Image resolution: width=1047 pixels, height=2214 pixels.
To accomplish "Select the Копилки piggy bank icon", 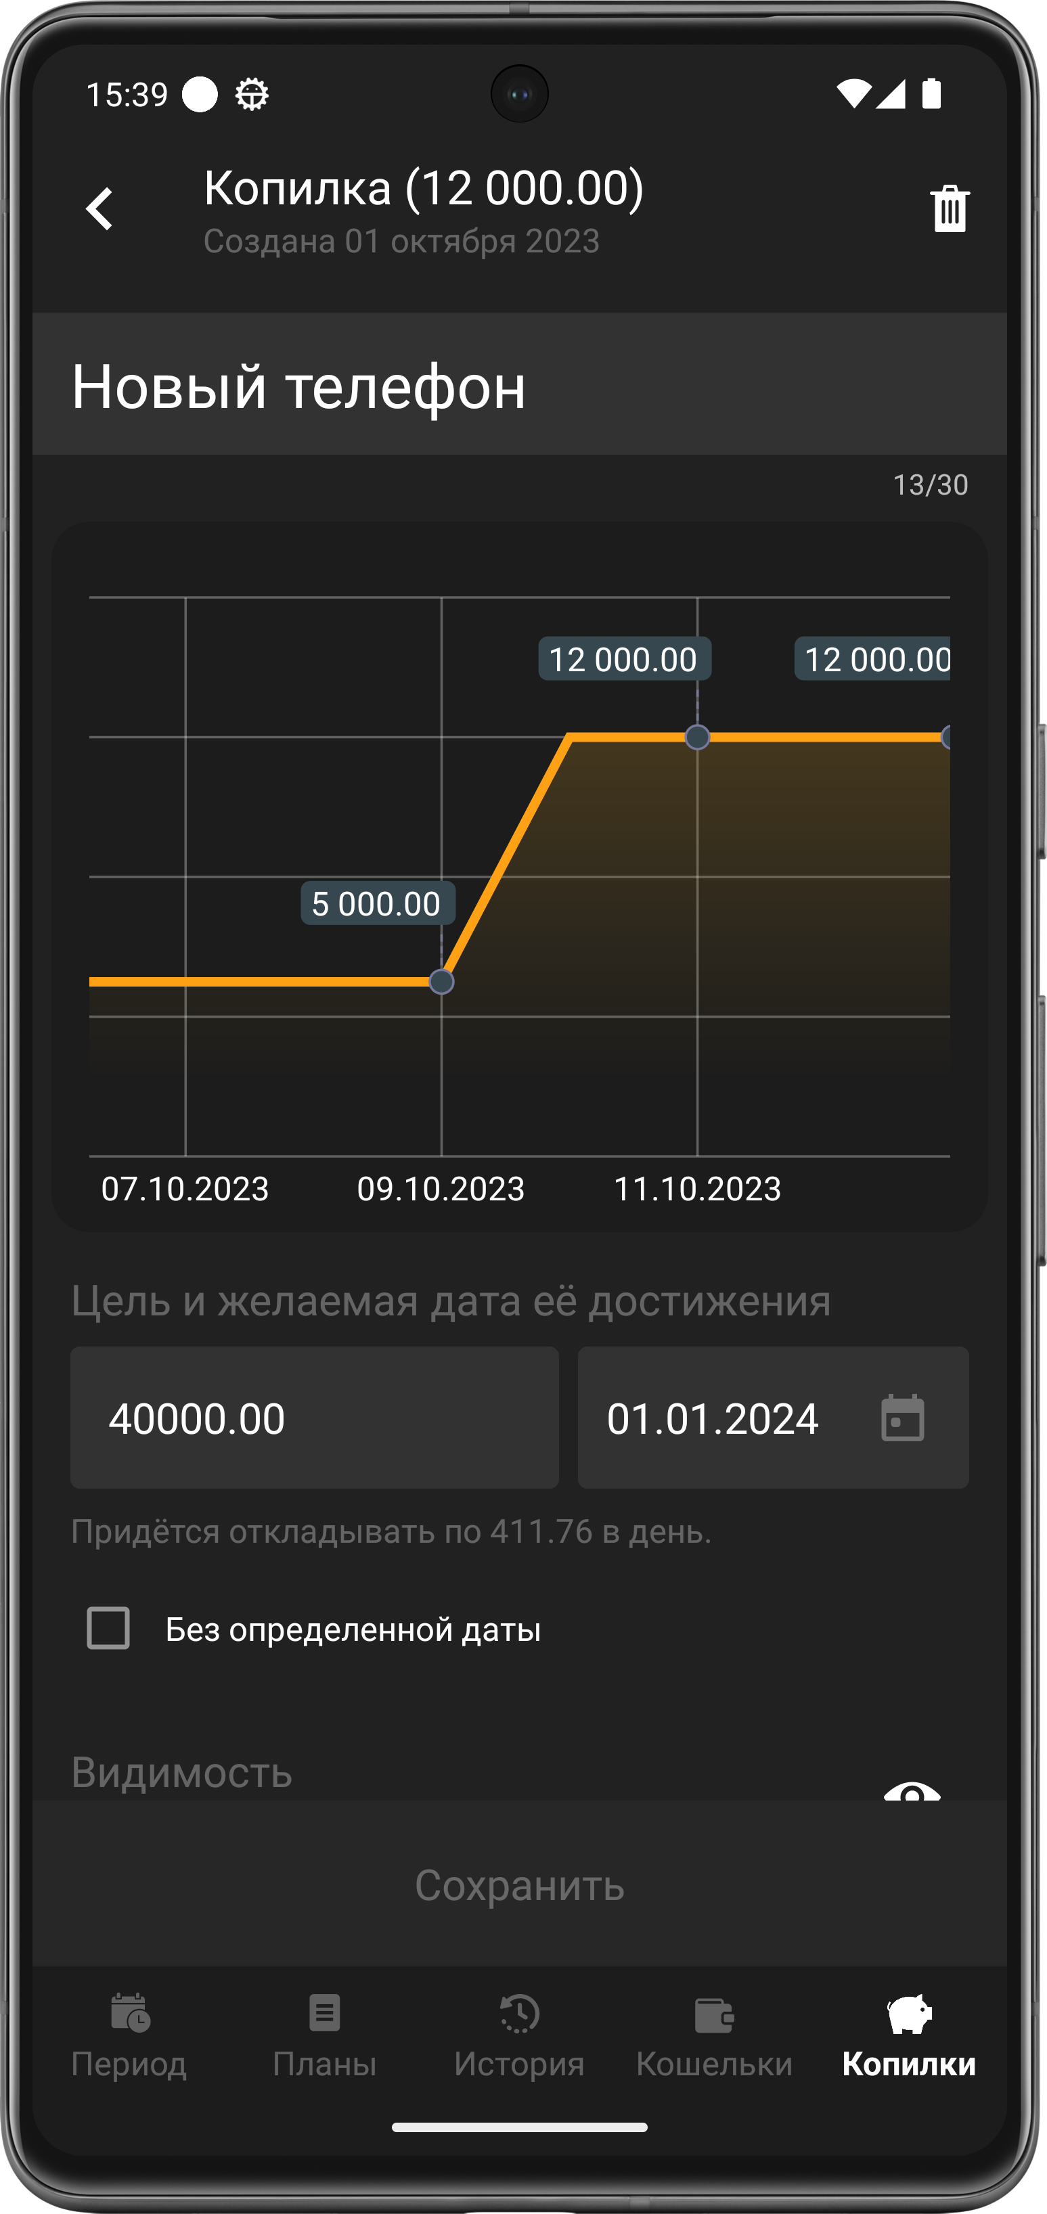I will point(909,2014).
